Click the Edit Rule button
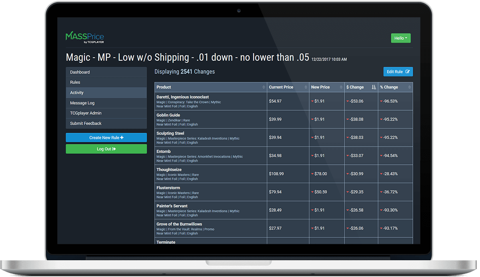Image resolution: width=480 pixels, height=277 pixels. point(398,72)
